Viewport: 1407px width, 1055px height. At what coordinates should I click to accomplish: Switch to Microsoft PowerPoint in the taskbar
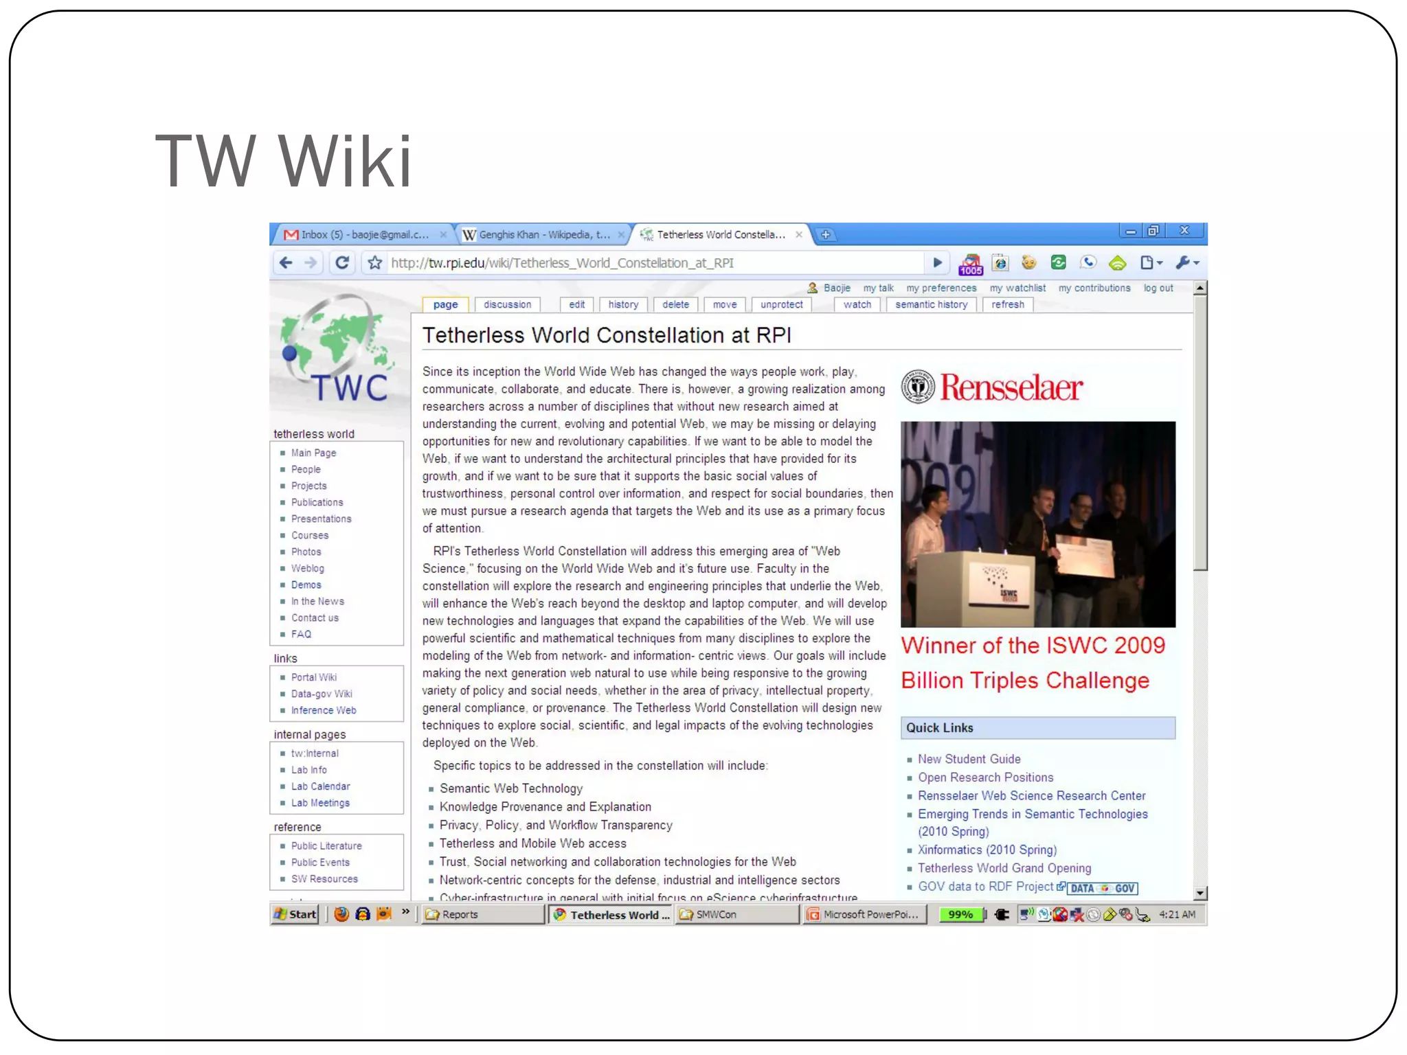click(864, 914)
